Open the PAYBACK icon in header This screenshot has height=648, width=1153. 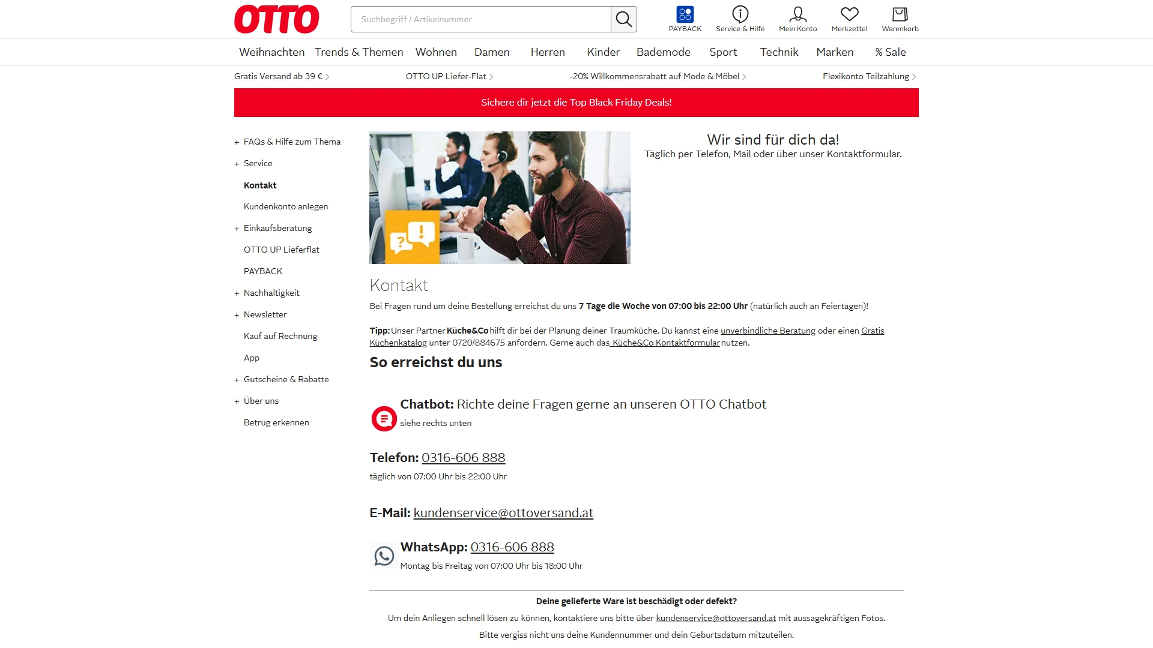click(x=685, y=19)
